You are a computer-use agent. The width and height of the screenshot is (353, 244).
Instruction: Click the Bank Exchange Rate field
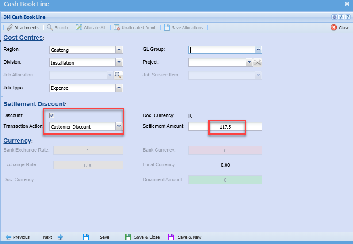click(x=88, y=150)
